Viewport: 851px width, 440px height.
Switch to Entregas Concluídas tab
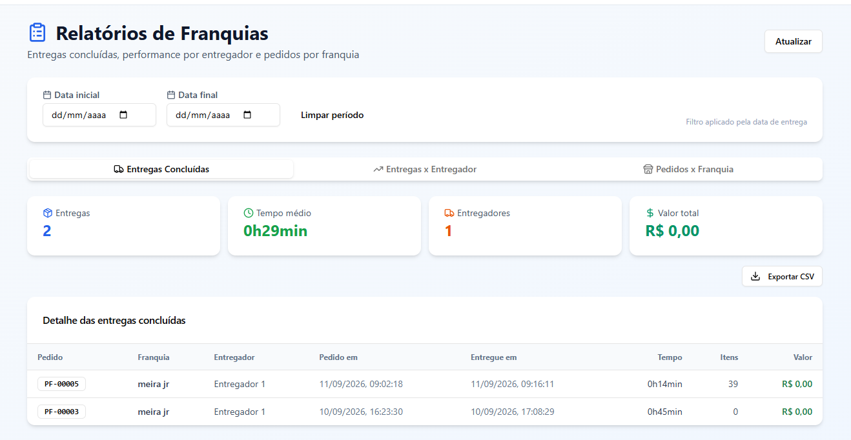(x=161, y=169)
